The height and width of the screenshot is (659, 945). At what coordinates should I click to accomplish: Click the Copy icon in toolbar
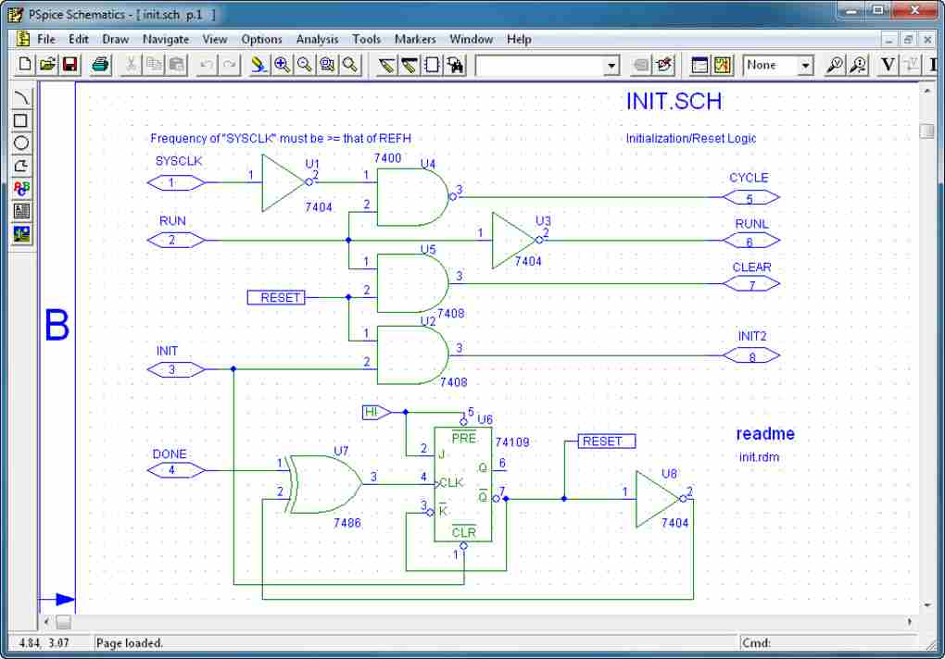tap(154, 65)
